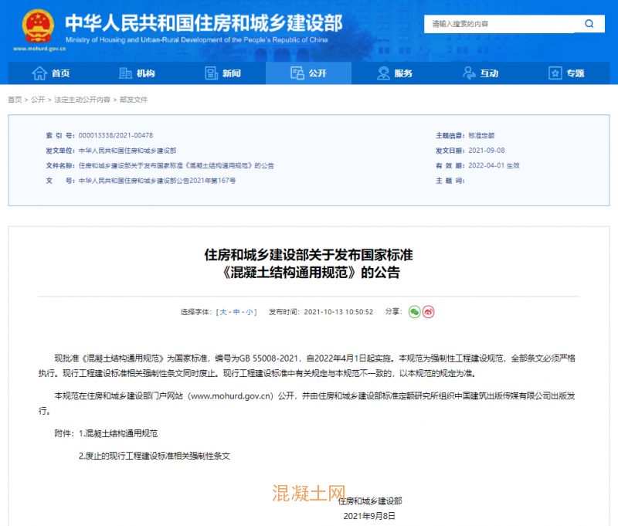Open the 机构 navigation tab
The width and height of the screenshot is (618, 526).
137,73
